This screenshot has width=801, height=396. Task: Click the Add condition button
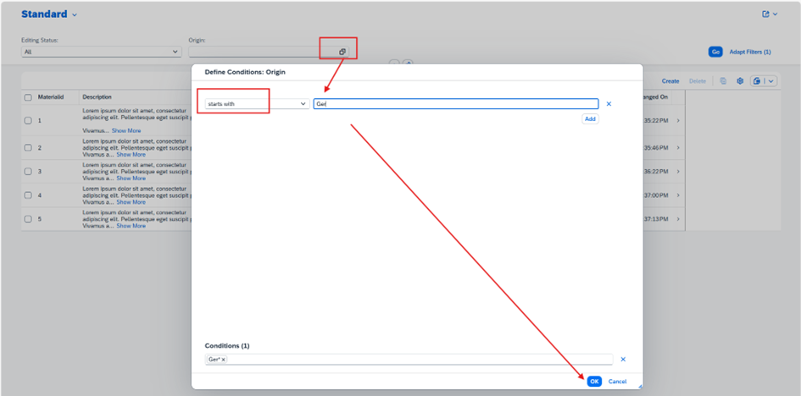click(x=590, y=119)
